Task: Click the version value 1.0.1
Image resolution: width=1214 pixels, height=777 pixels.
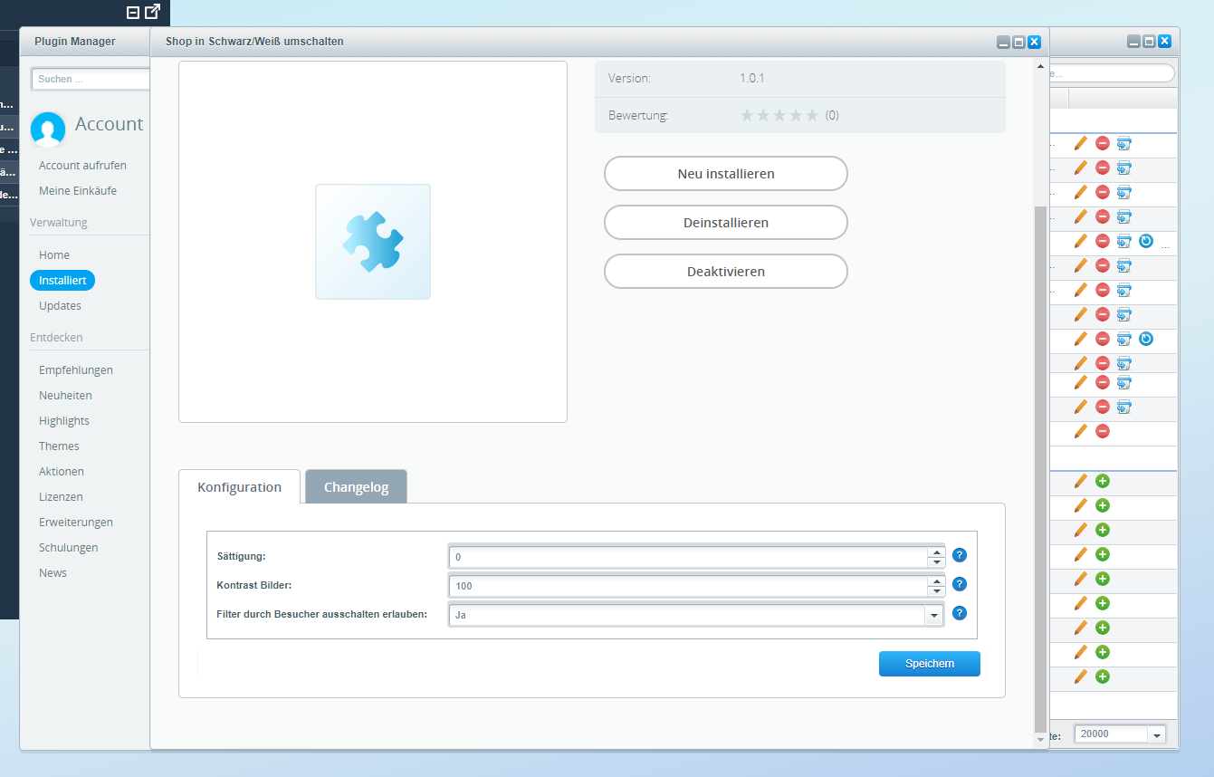Action: [752, 78]
